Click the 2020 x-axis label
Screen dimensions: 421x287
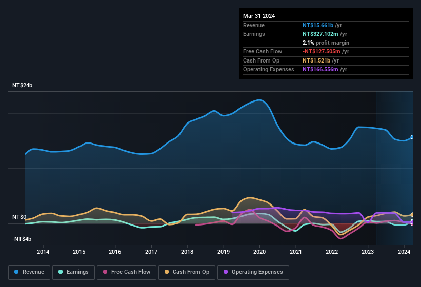click(x=259, y=252)
